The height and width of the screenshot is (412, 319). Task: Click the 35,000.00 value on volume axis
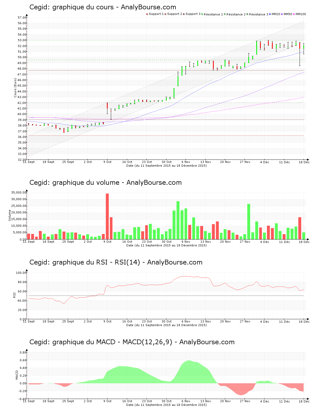point(19,192)
